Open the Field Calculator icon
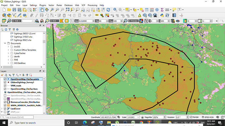Image resolution: width=225 pixels, height=126 pixels. pyautogui.click(x=152, y=9)
